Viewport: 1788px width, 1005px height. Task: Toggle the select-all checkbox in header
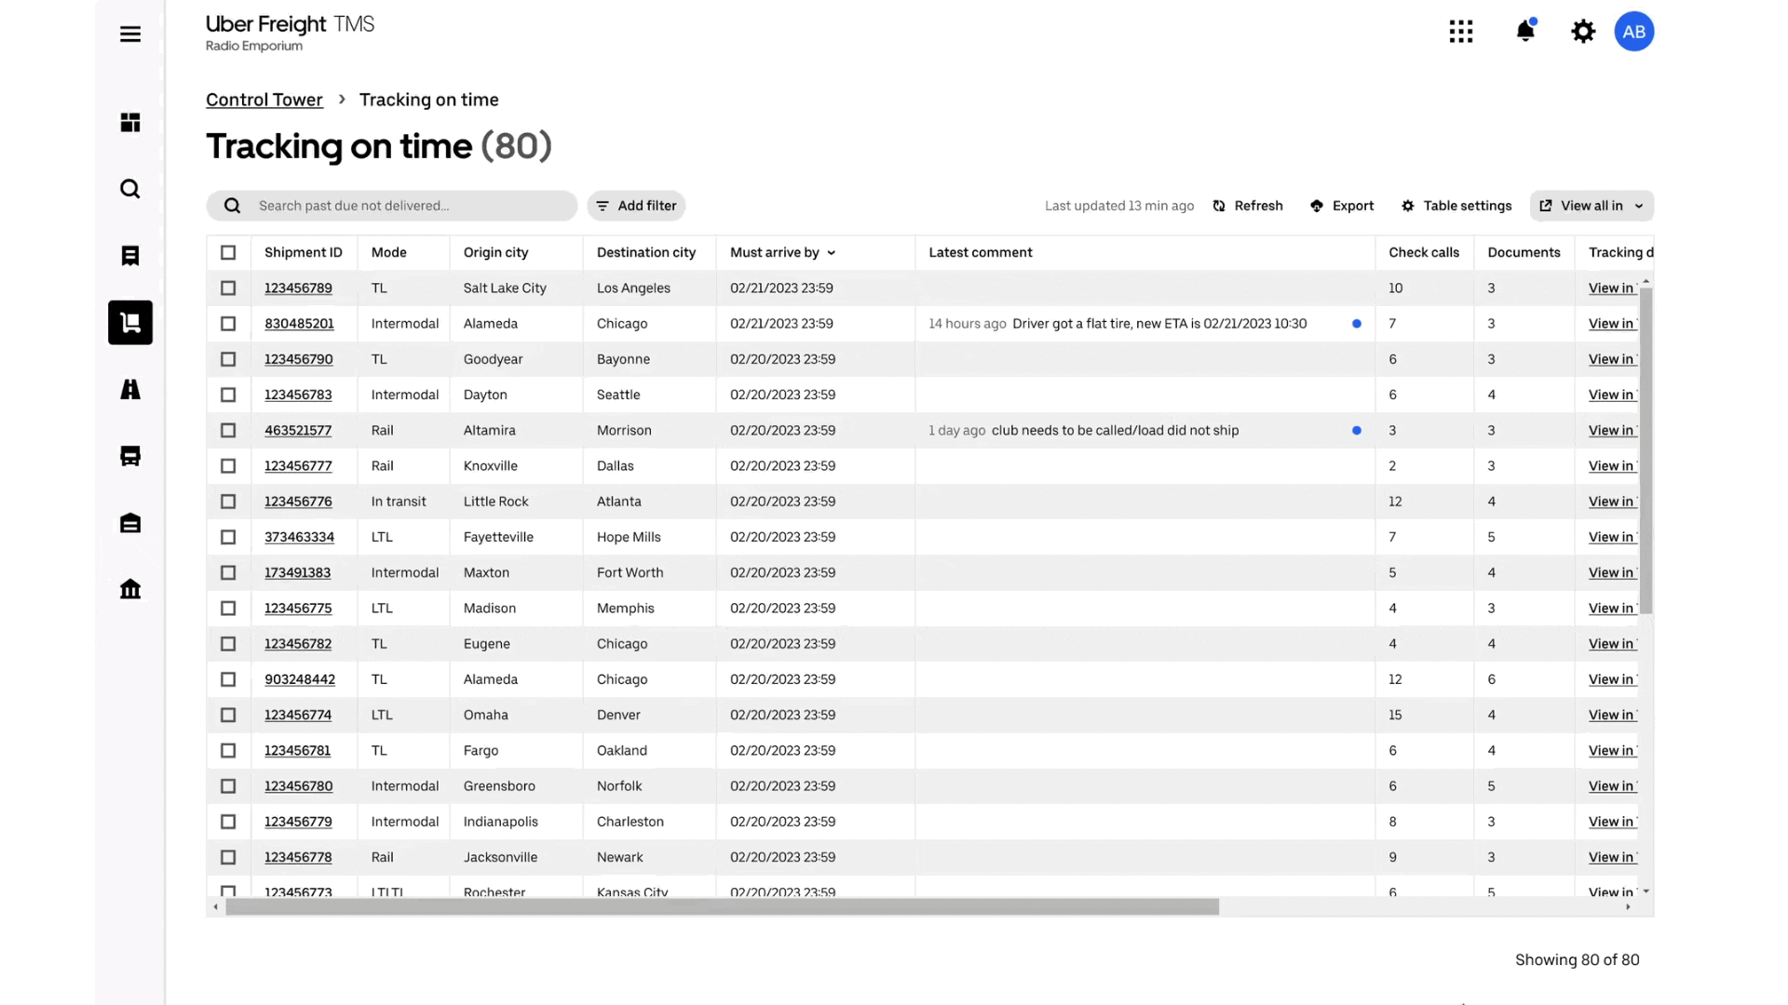pos(228,251)
